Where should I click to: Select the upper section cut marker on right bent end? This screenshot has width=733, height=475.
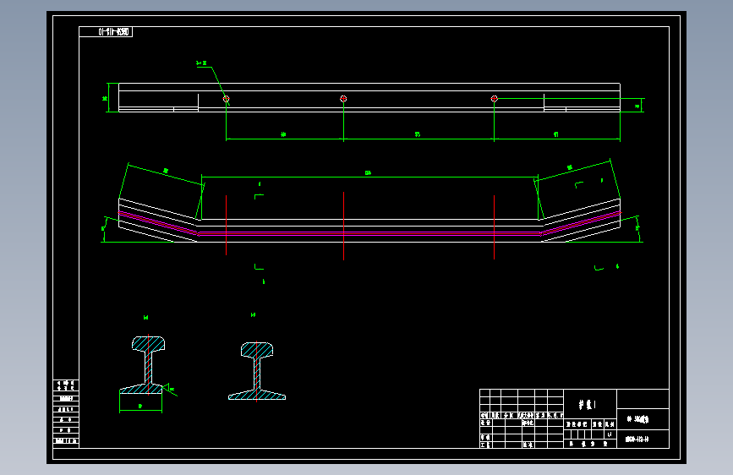[589, 183]
